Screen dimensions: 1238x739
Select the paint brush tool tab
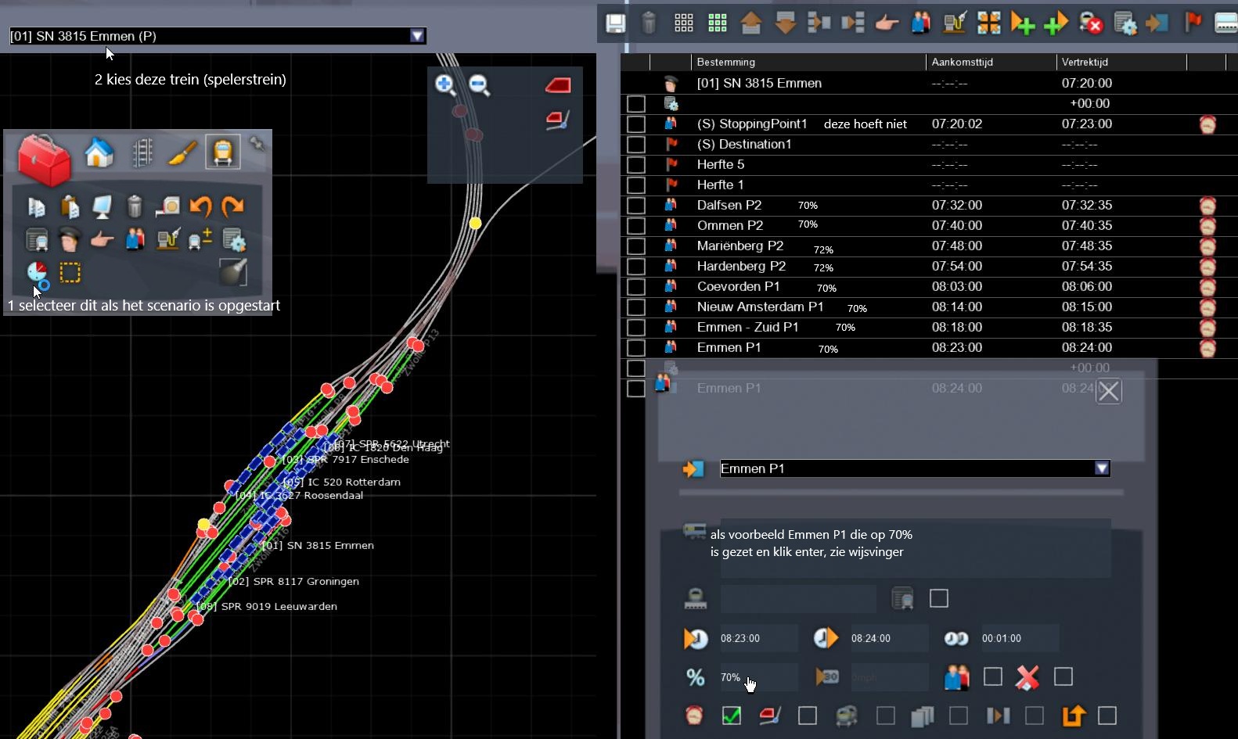pos(182,152)
